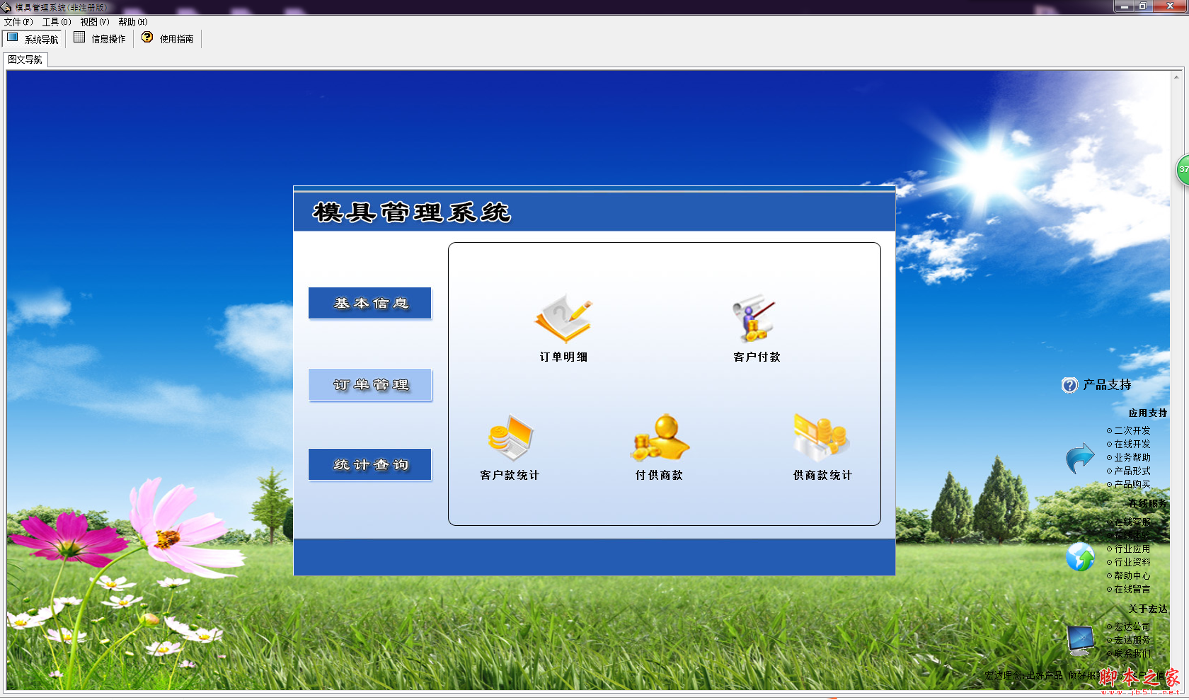The height and width of the screenshot is (700, 1189).
Task: Open the 文件(F) menu
Action: pos(18,22)
